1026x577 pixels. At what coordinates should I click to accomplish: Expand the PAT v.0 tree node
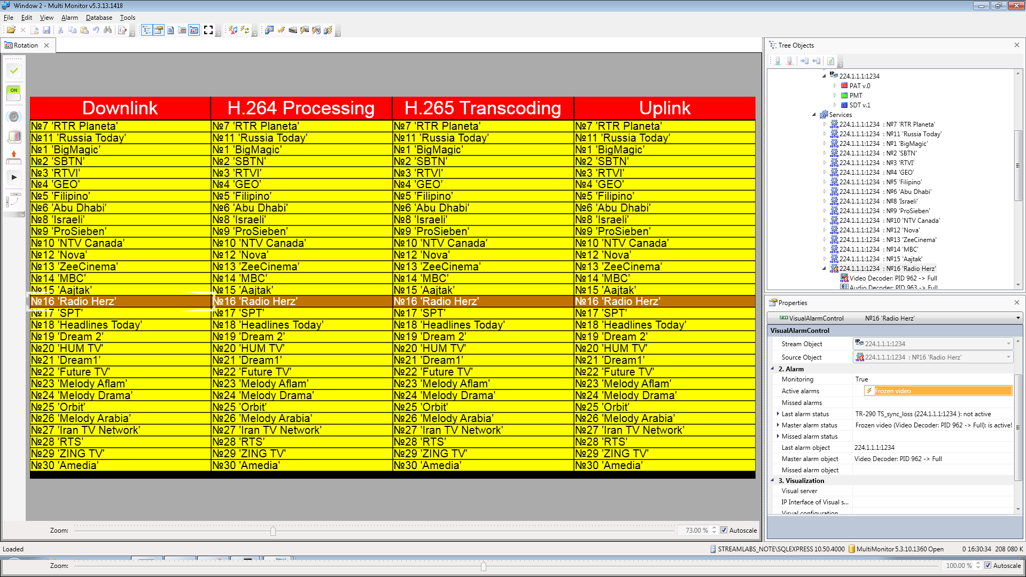(835, 85)
